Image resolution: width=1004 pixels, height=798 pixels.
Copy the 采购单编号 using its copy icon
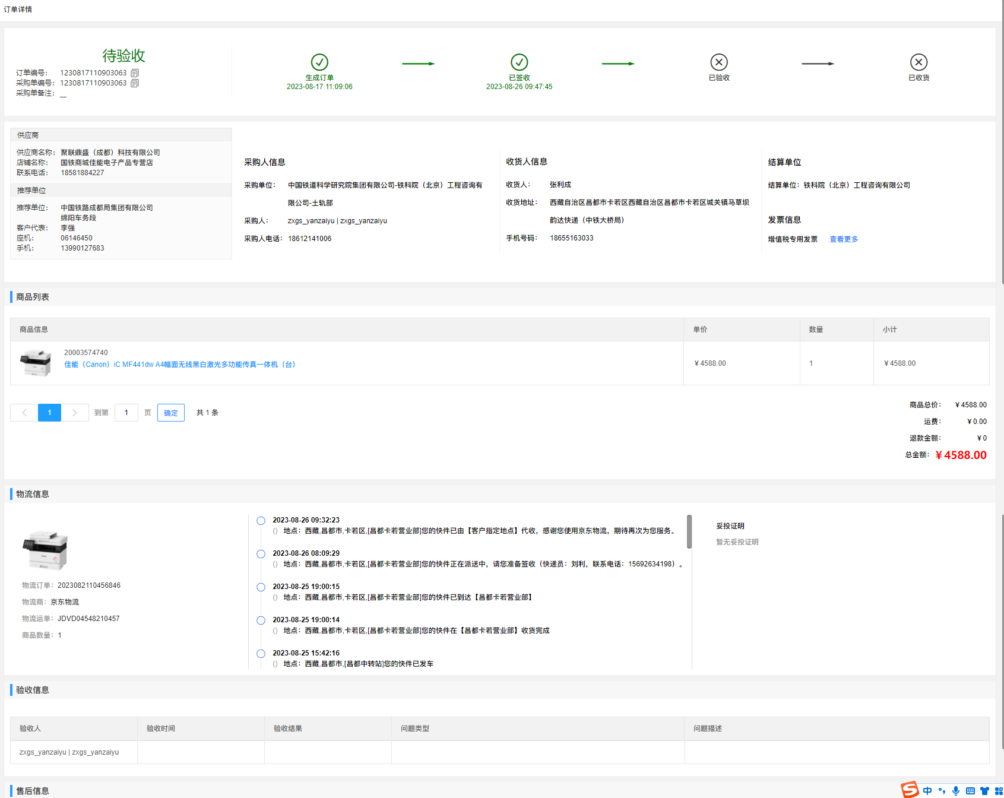135,83
